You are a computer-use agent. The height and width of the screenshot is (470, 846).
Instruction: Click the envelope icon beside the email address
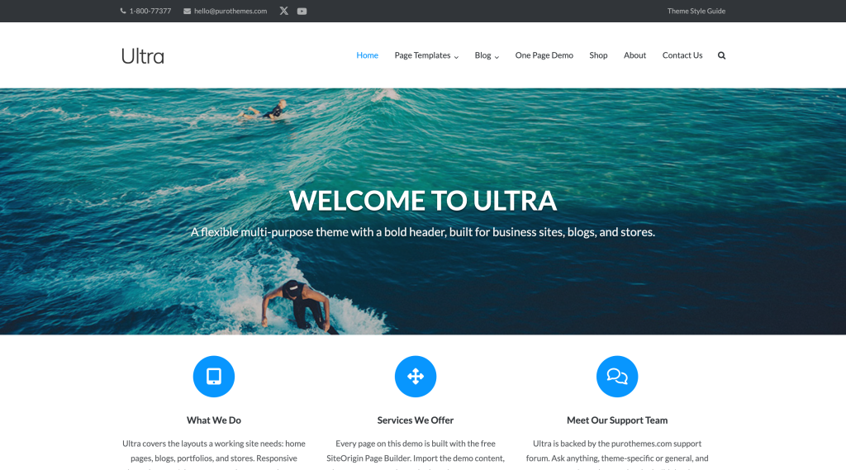click(x=187, y=11)
